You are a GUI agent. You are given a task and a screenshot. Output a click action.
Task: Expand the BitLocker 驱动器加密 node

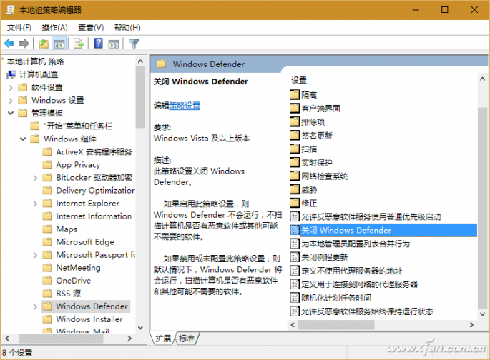36,177
